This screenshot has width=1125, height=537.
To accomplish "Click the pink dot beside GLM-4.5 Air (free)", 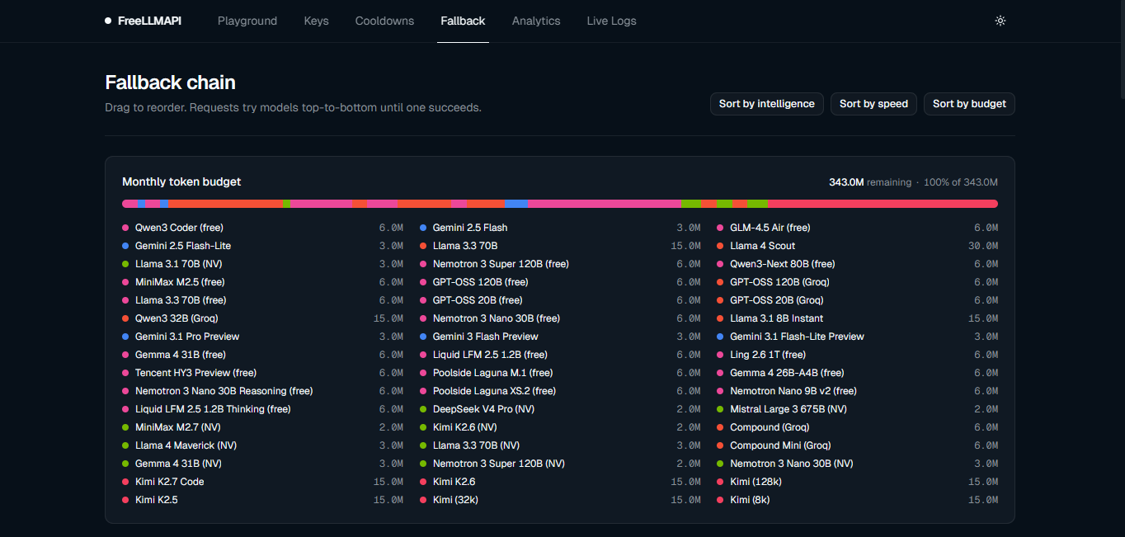I will click(x=721, y=228).
